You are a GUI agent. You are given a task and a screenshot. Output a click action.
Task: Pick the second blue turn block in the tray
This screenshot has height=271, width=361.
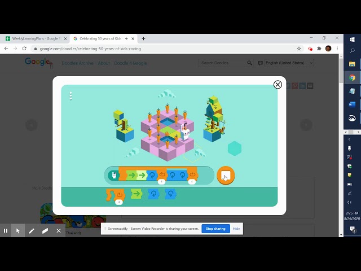click(170, 194)
